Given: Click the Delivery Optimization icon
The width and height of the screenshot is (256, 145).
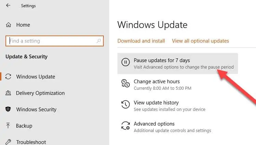Looking at the screenshot, I should pyautogui.click(x=9, y=93).
